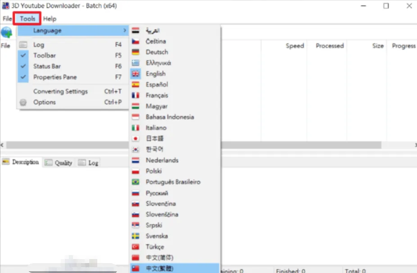Screen dimensions: 417x273
Task: Toggle the Toolbar visibility check
Action: 73,55
